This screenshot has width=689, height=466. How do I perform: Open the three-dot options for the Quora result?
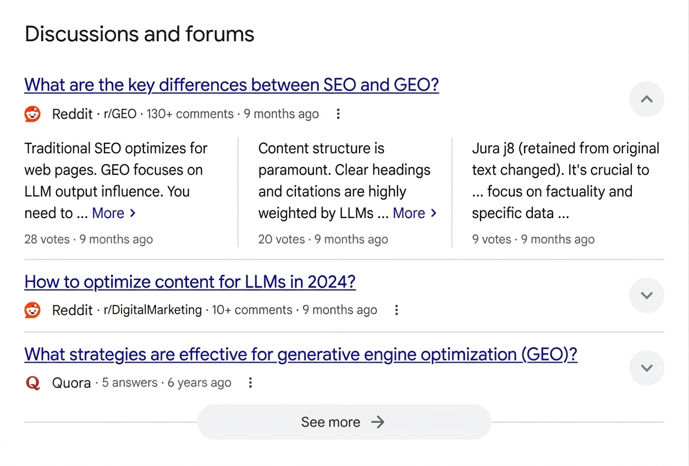(250, 382)
